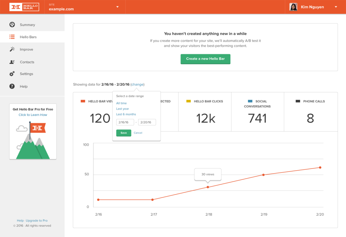Click the start date field 2/16/16
This screenshot has height=237, width=346.
[125, 122]
